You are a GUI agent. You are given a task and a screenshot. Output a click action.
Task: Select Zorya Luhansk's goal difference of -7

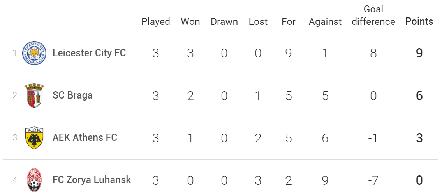click(x=373, y=180)
